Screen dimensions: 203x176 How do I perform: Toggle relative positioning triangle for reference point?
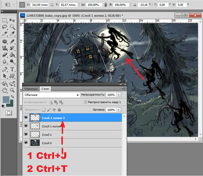52,5
